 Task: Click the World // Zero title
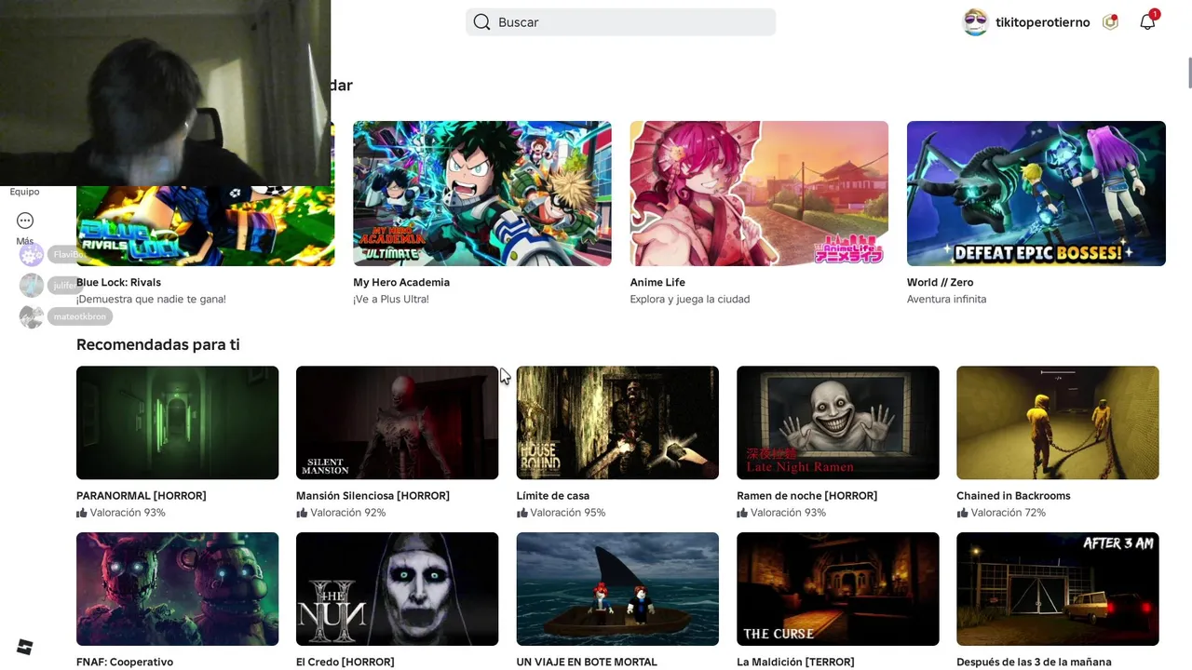pos(940,282)
